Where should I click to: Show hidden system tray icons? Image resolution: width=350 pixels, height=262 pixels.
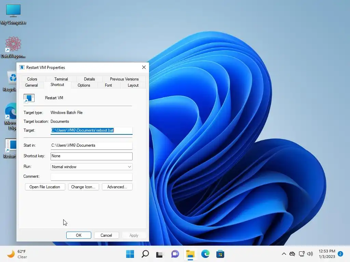(x=284, y=254)
